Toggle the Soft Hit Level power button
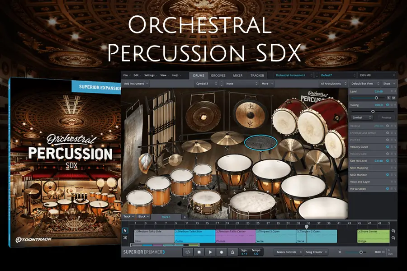 [x=387, y=161]
